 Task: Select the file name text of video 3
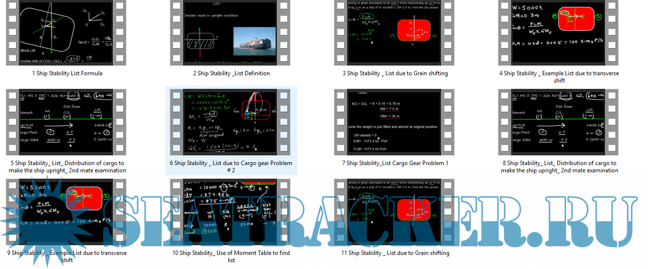395,73
